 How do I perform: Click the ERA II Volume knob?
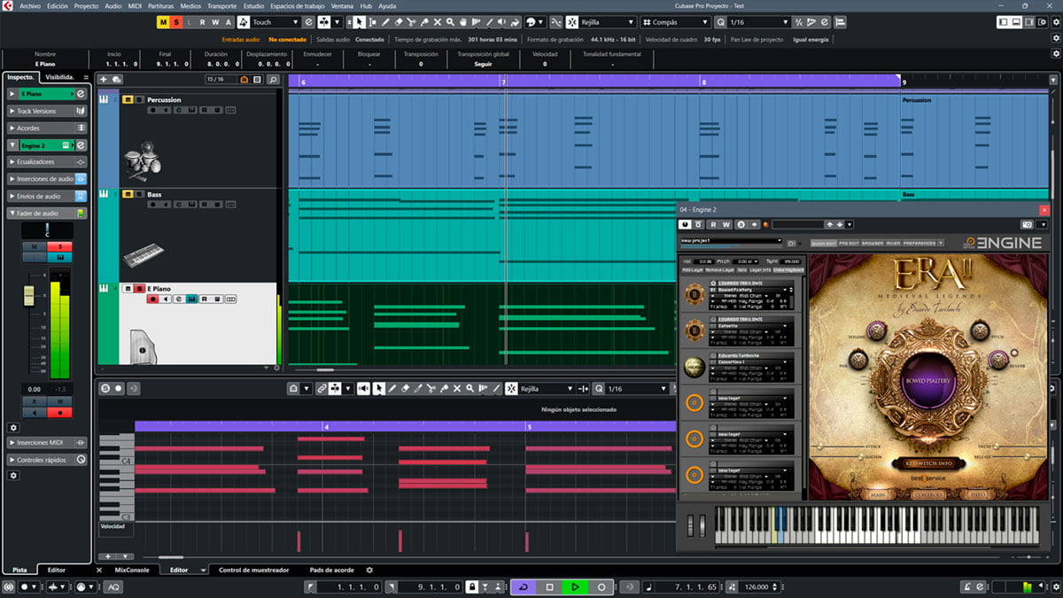pos(877,330)
